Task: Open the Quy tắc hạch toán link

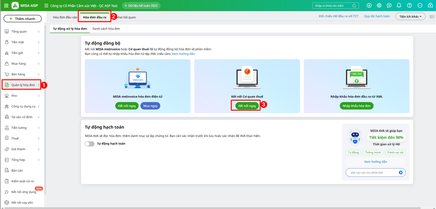Action: [377, 16]
